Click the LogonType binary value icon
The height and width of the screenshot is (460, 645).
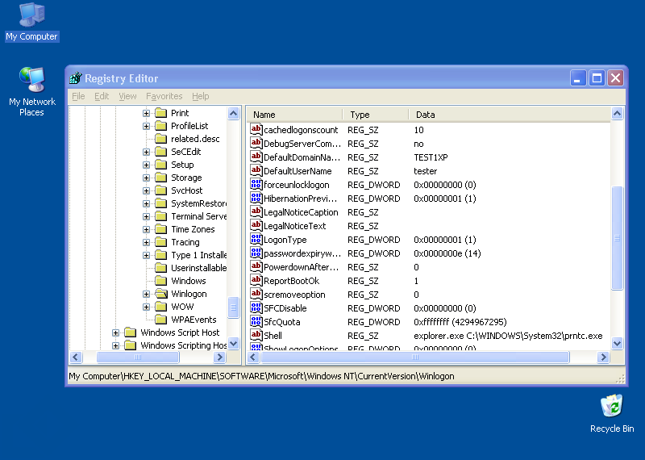pyautogui.click(x=257, y=240)
